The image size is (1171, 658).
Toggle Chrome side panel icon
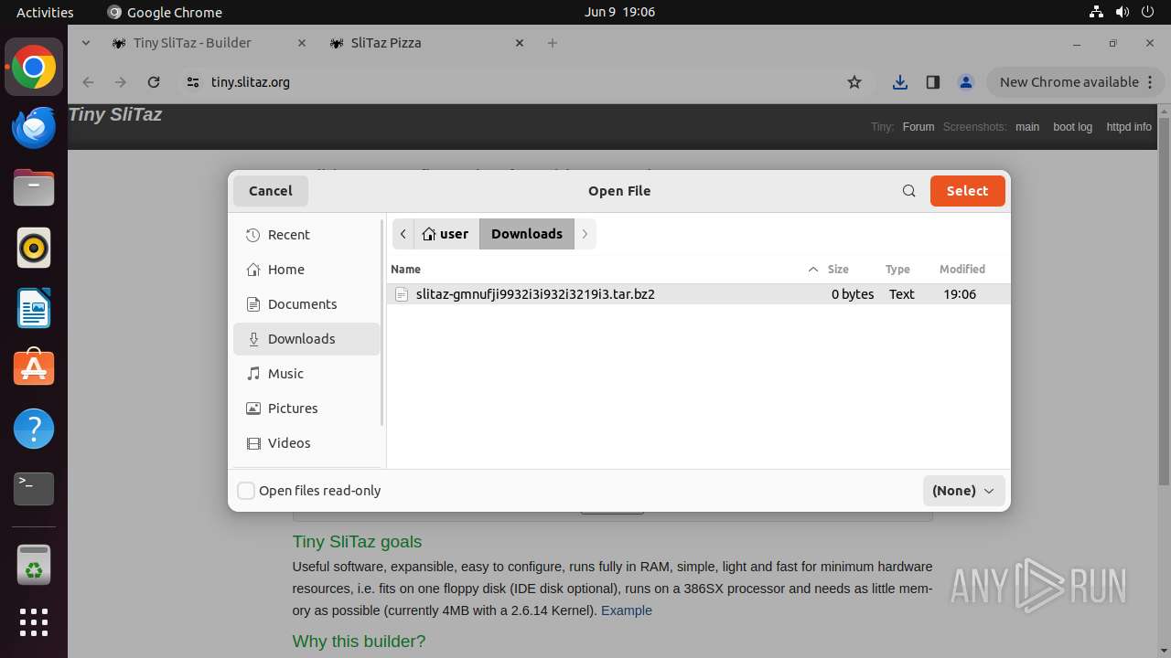pyautogui.click(x=932, y=82)
